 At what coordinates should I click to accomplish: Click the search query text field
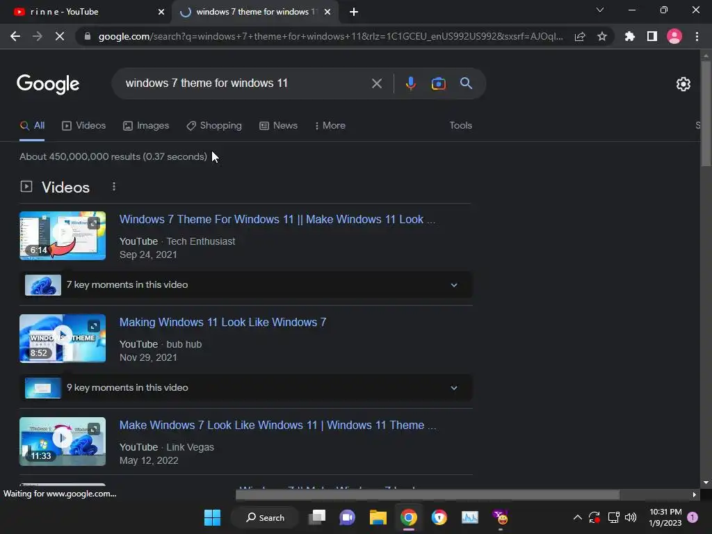[245, 83]
